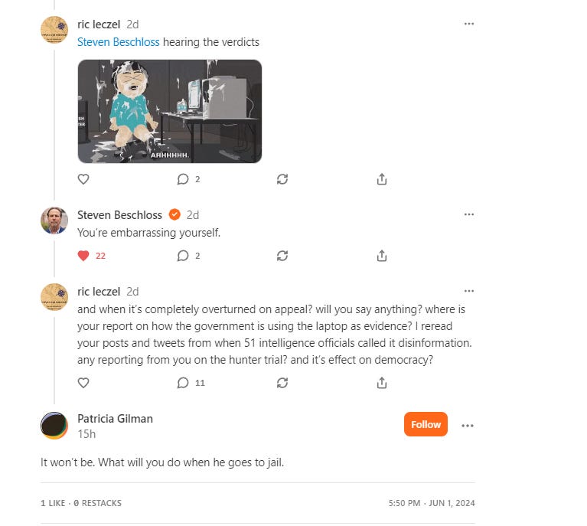Open the Steven Beschloss mention link
The image size is (587, 526).
[119, 42]
